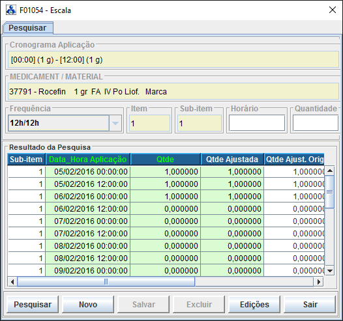Click the Pesquisar button at bottom

click(x=33, y=305)
